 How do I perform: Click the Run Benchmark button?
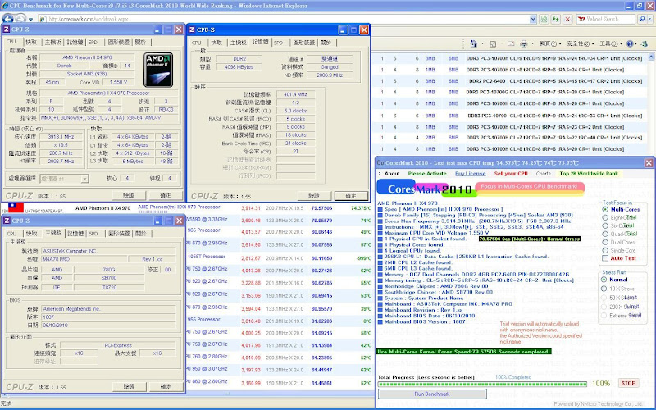432,394
